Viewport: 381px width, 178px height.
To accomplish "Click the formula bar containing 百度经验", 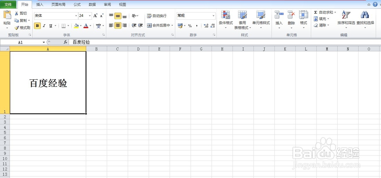I will point(225,43).
